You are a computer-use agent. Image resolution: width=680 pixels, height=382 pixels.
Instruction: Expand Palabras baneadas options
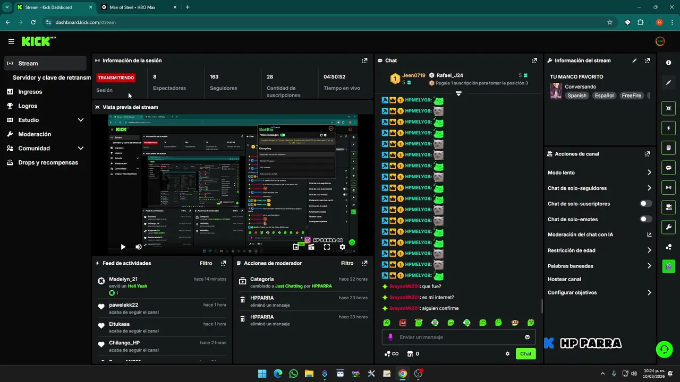[649, 266]
